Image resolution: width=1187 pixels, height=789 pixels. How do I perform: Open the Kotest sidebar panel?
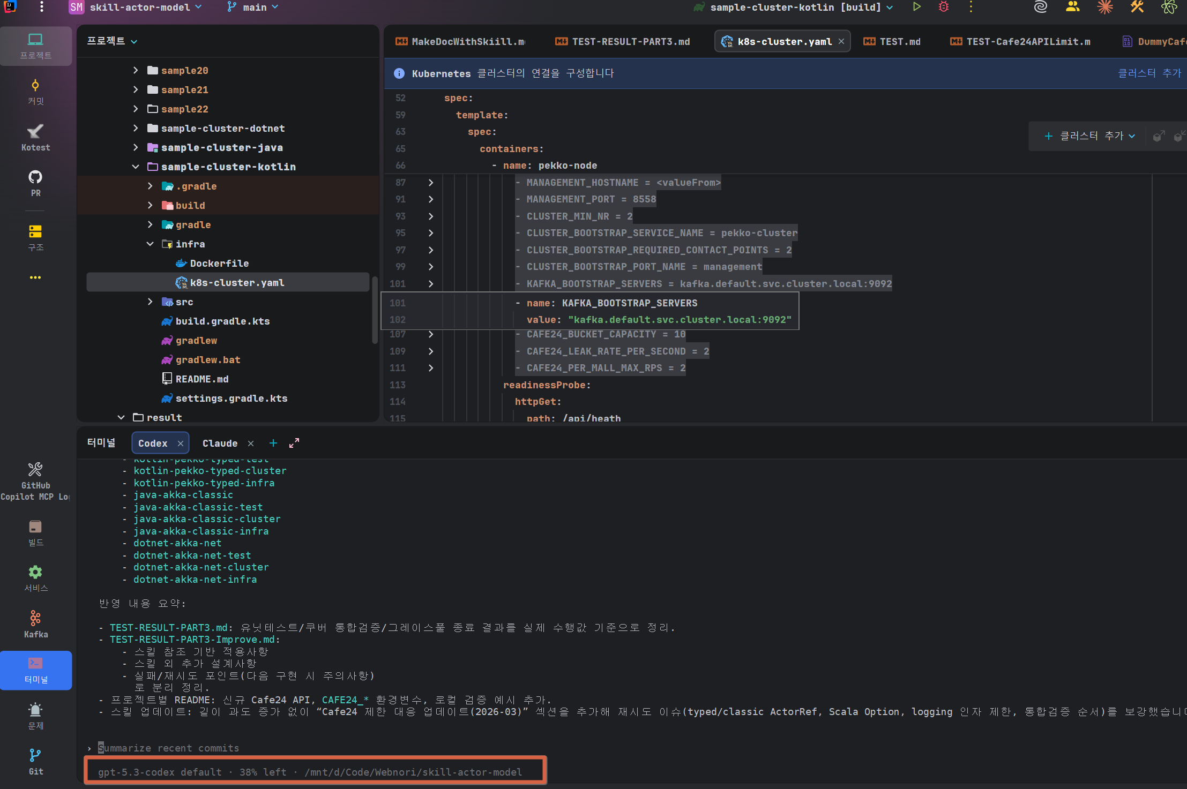35,137
